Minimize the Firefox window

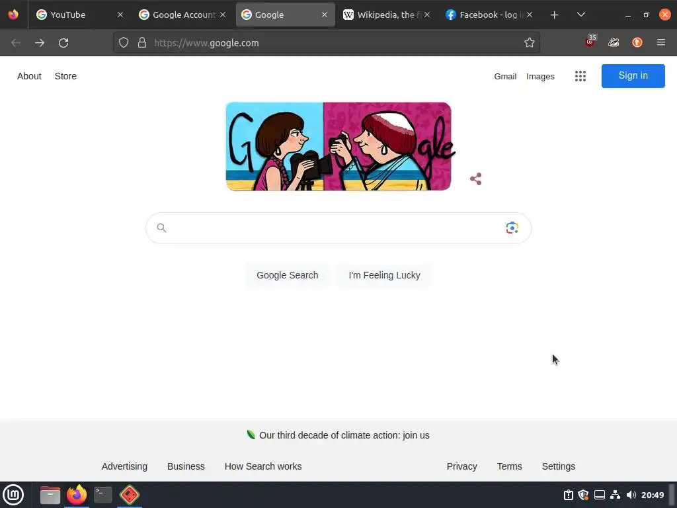tap(628, 15)
